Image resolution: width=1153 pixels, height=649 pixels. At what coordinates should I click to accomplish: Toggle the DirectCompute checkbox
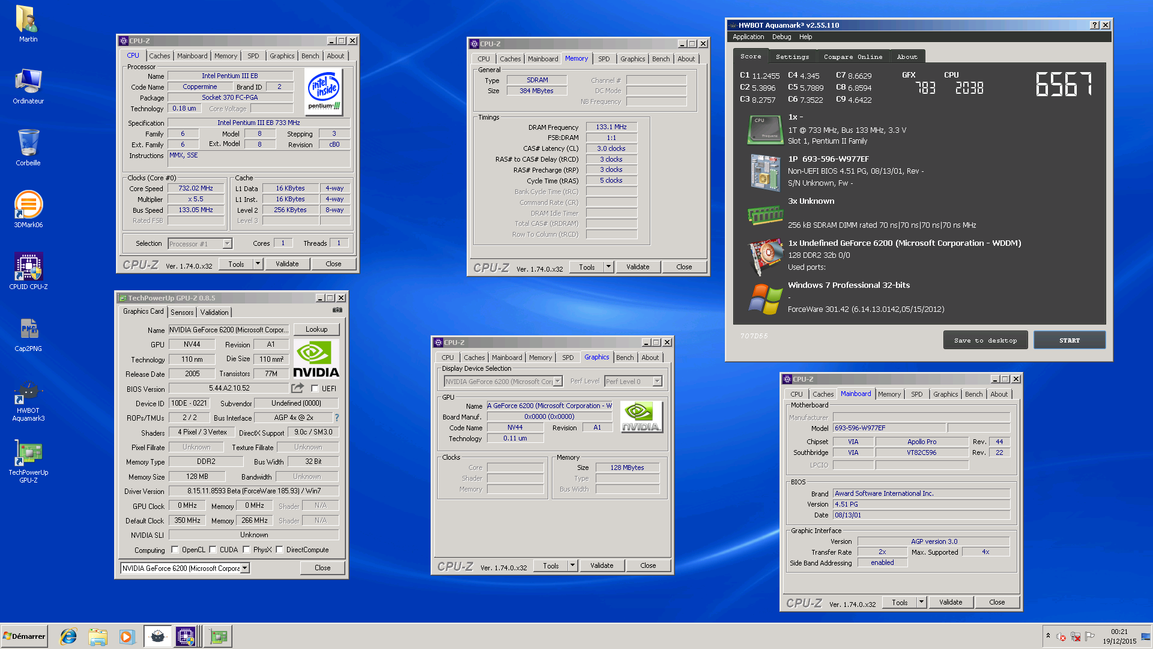(279, 549)
